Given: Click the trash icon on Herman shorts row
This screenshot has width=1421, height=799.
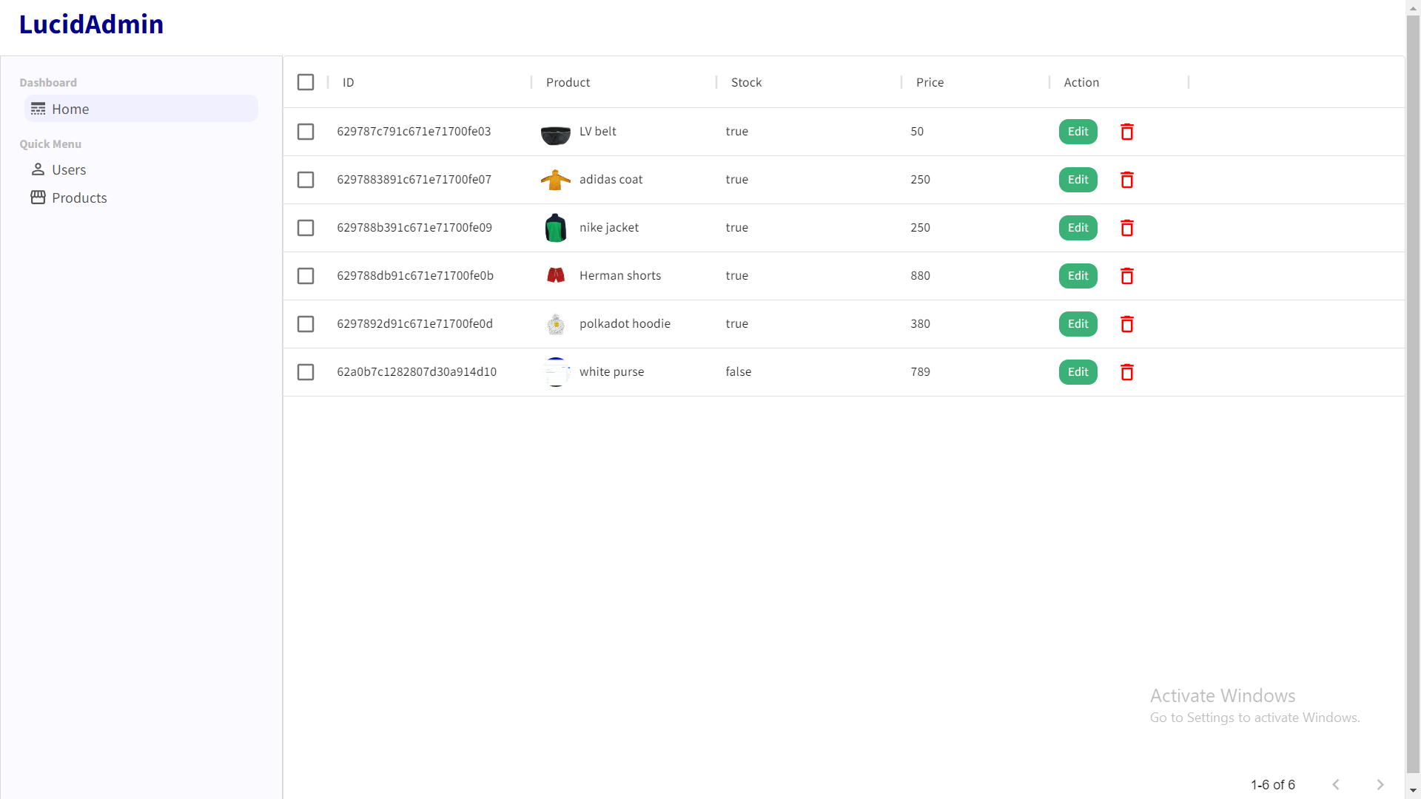Looking at the screenshot, I should pos(1126,275).
